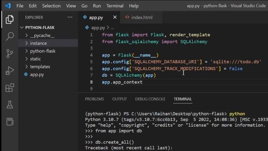Viewport: 268px width, 151px height.
Task: Open Explorer more actions ellipsis
Action: (x=70, y=17)
